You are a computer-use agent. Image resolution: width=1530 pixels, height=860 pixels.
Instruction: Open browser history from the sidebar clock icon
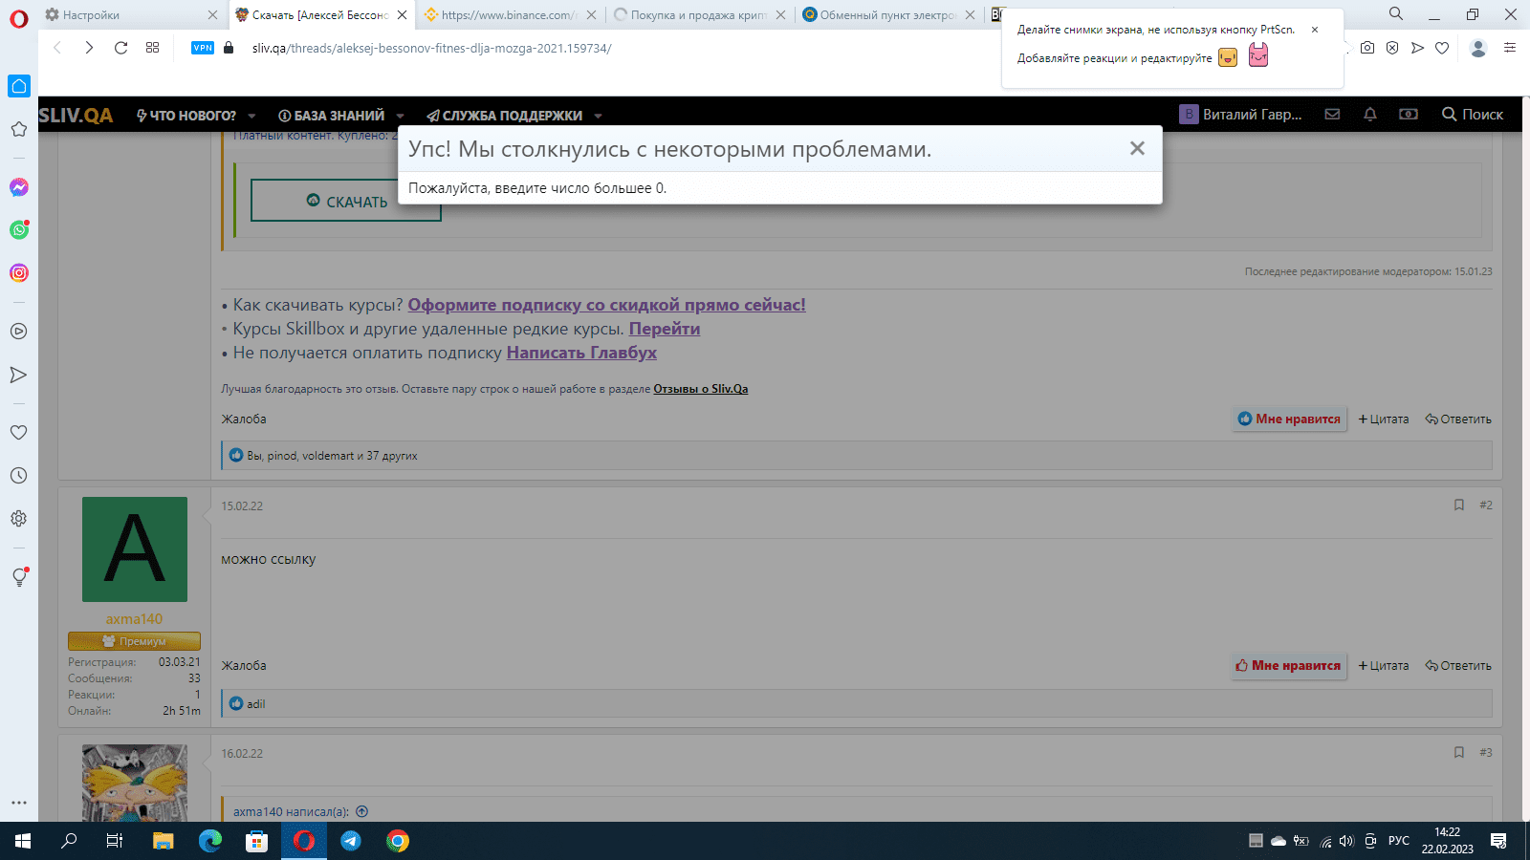click(18, 475)
